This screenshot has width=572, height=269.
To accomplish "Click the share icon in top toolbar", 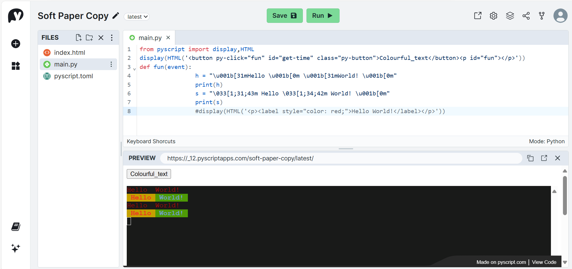I will tap(526, 16).
